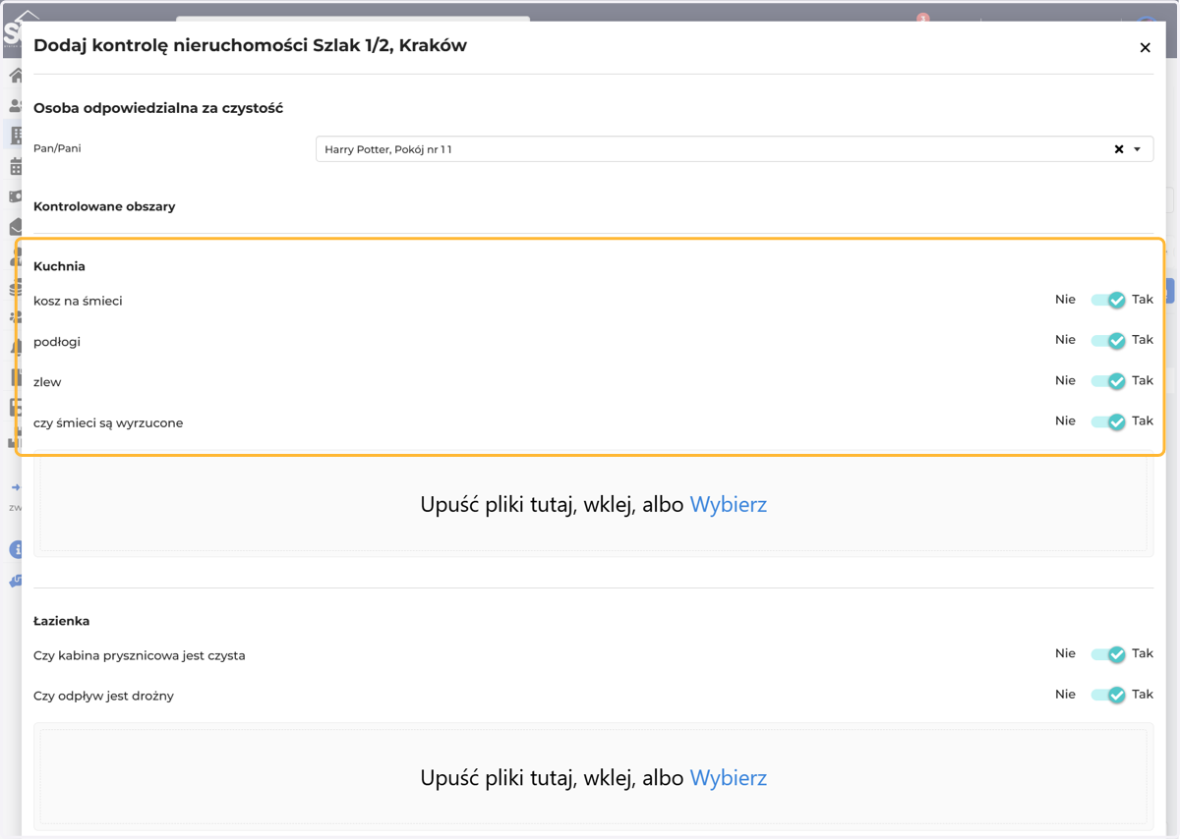This screenshot has width=1180, height=839.
Task: Click the Łazienka file drop zone
Action: [593, 778]
